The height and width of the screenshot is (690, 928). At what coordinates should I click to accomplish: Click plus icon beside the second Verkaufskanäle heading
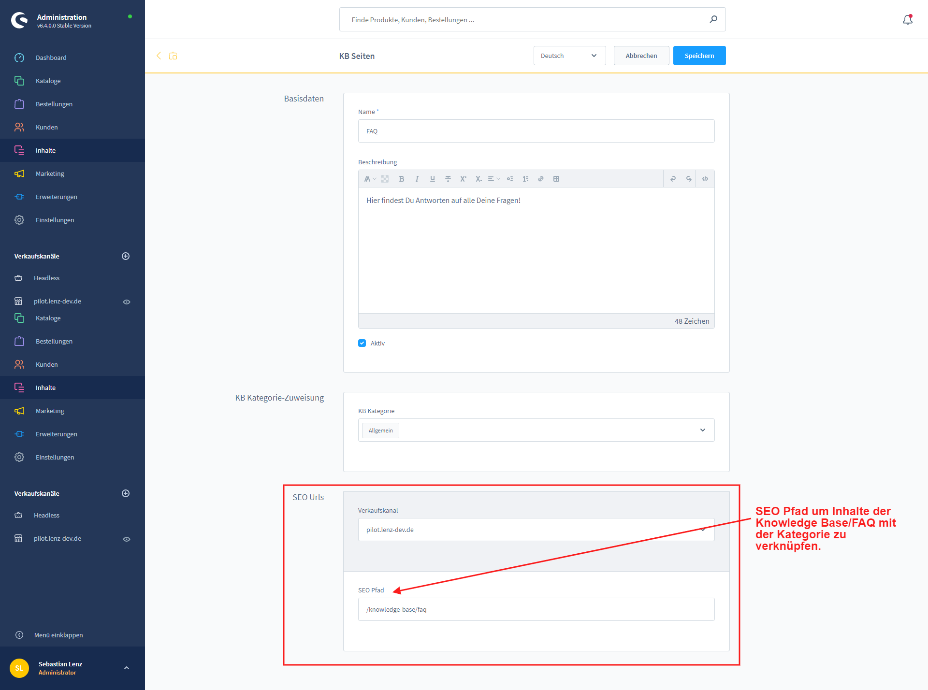(126, 493)
